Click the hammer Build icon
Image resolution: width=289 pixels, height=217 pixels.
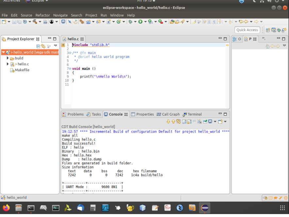pos(35,22)
